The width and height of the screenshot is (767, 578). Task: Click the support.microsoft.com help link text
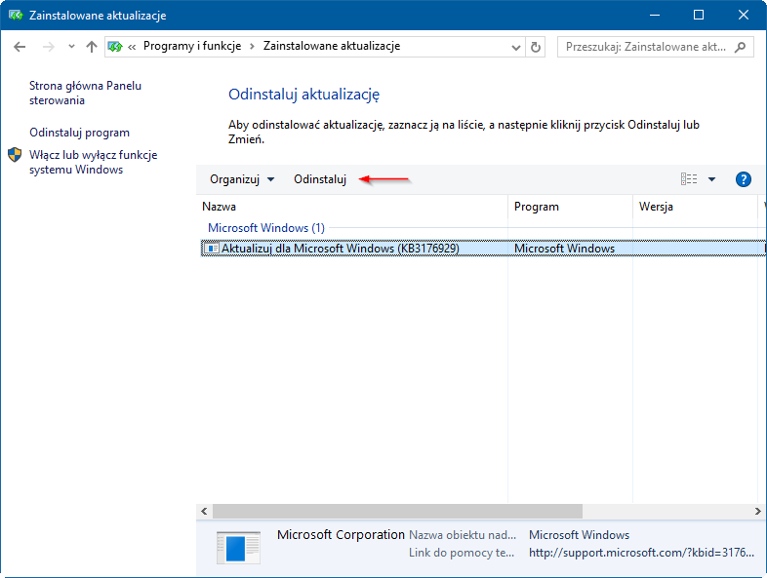coord(641,553)
